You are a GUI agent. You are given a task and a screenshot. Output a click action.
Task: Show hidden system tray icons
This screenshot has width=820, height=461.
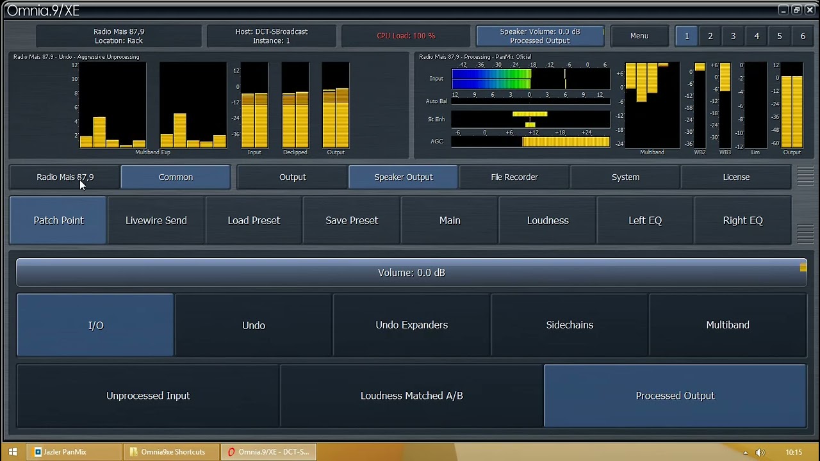(746, 453)
